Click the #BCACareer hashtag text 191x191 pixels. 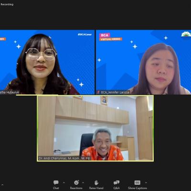85,34
